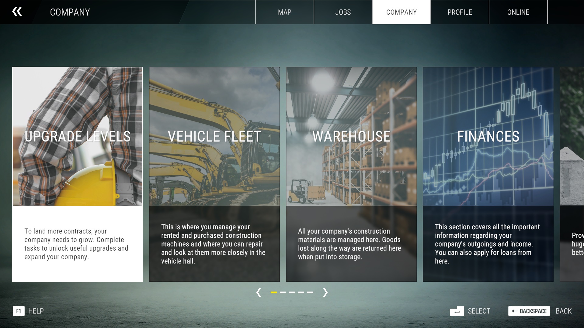
Task: Click the right carousel arrow
Action: pos(325,292)
